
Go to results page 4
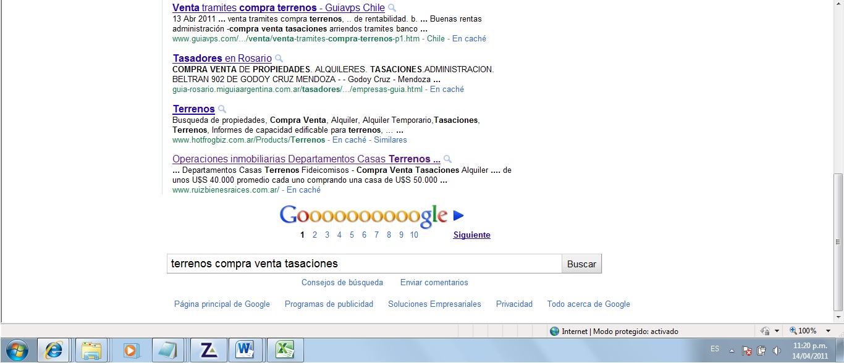tap(340, 235)
